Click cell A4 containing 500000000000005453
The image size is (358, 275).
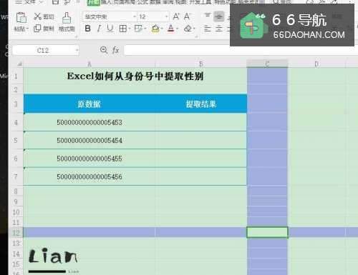tap(89, 122)
